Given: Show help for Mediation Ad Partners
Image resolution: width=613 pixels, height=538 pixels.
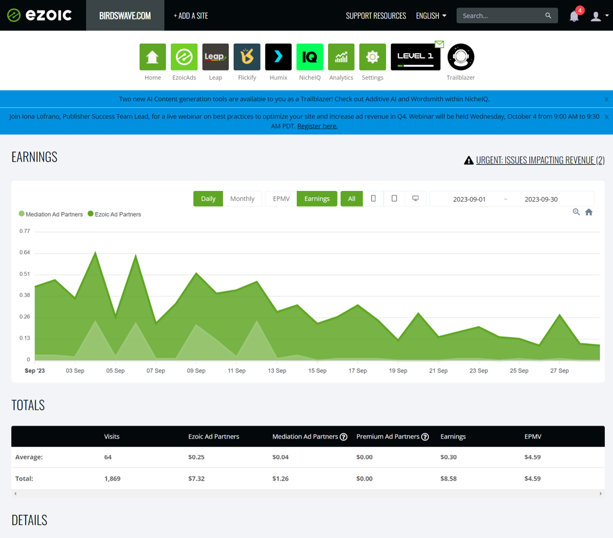Looking at the screenshot, I should (x=344, y=437).
